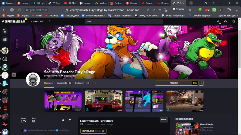This screenshot has width=241, height=135.
Task: Click the translate page icon
Action: [154, 10]
